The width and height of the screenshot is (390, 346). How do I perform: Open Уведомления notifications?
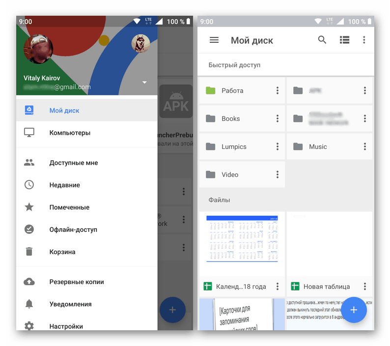point(87,304)
